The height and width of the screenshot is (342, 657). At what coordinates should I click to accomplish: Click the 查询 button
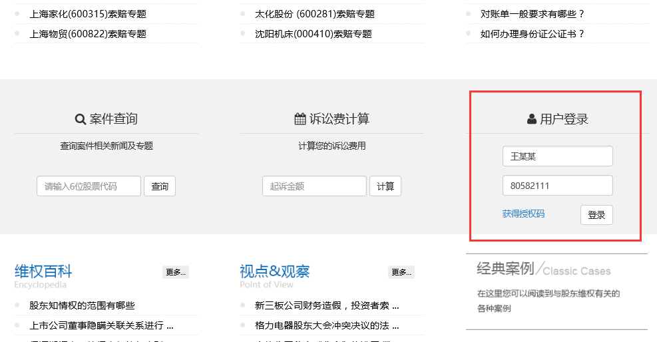point(160,186)
